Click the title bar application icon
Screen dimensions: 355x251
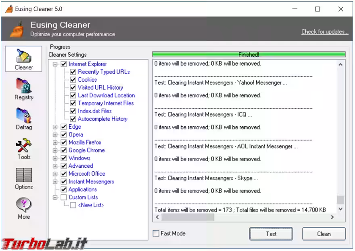(x=9, y=9)
